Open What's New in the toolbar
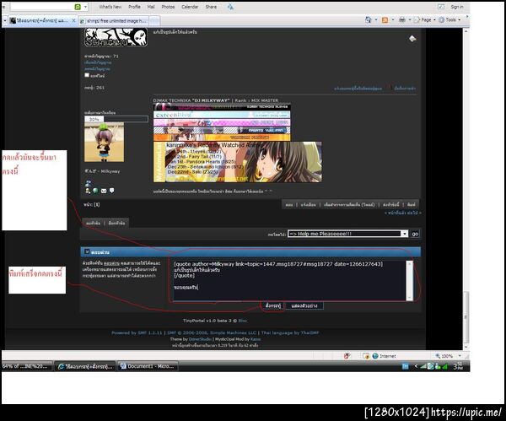The image size is (506, 421). tap(110, 7)
